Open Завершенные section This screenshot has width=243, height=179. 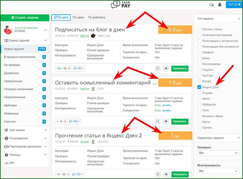[25, 81]
